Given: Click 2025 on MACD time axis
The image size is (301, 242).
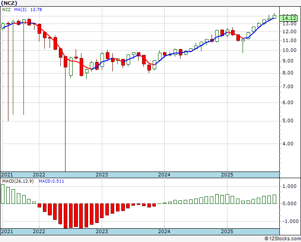Looking at the screenshot, I should (x=227, y=231).
